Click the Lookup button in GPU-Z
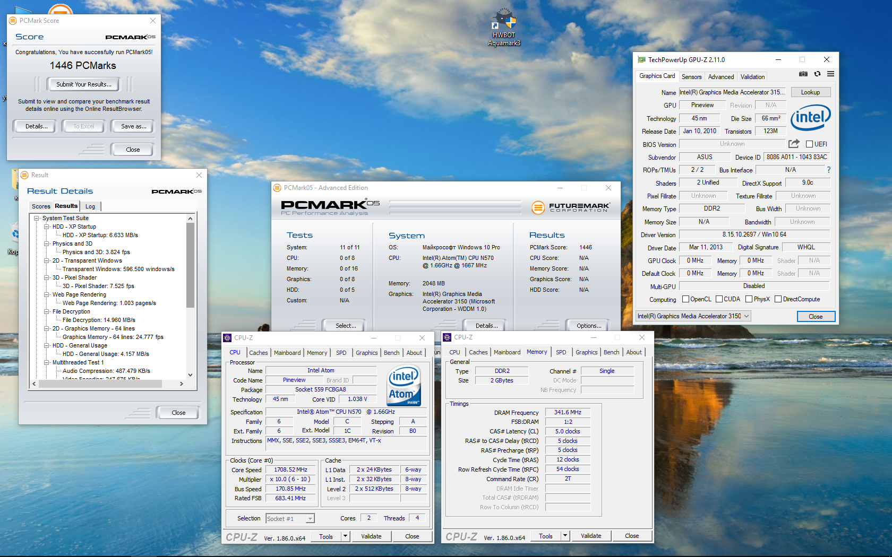Viewport: 892px width, 557px height. (810, 92)
